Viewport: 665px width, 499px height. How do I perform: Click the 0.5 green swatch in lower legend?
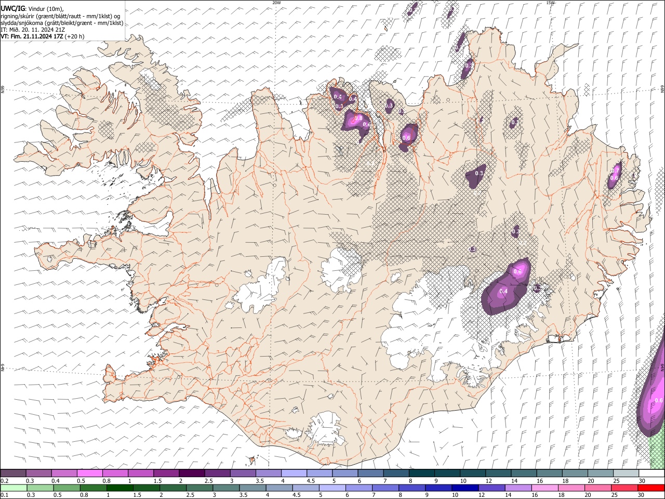[67, 488]
